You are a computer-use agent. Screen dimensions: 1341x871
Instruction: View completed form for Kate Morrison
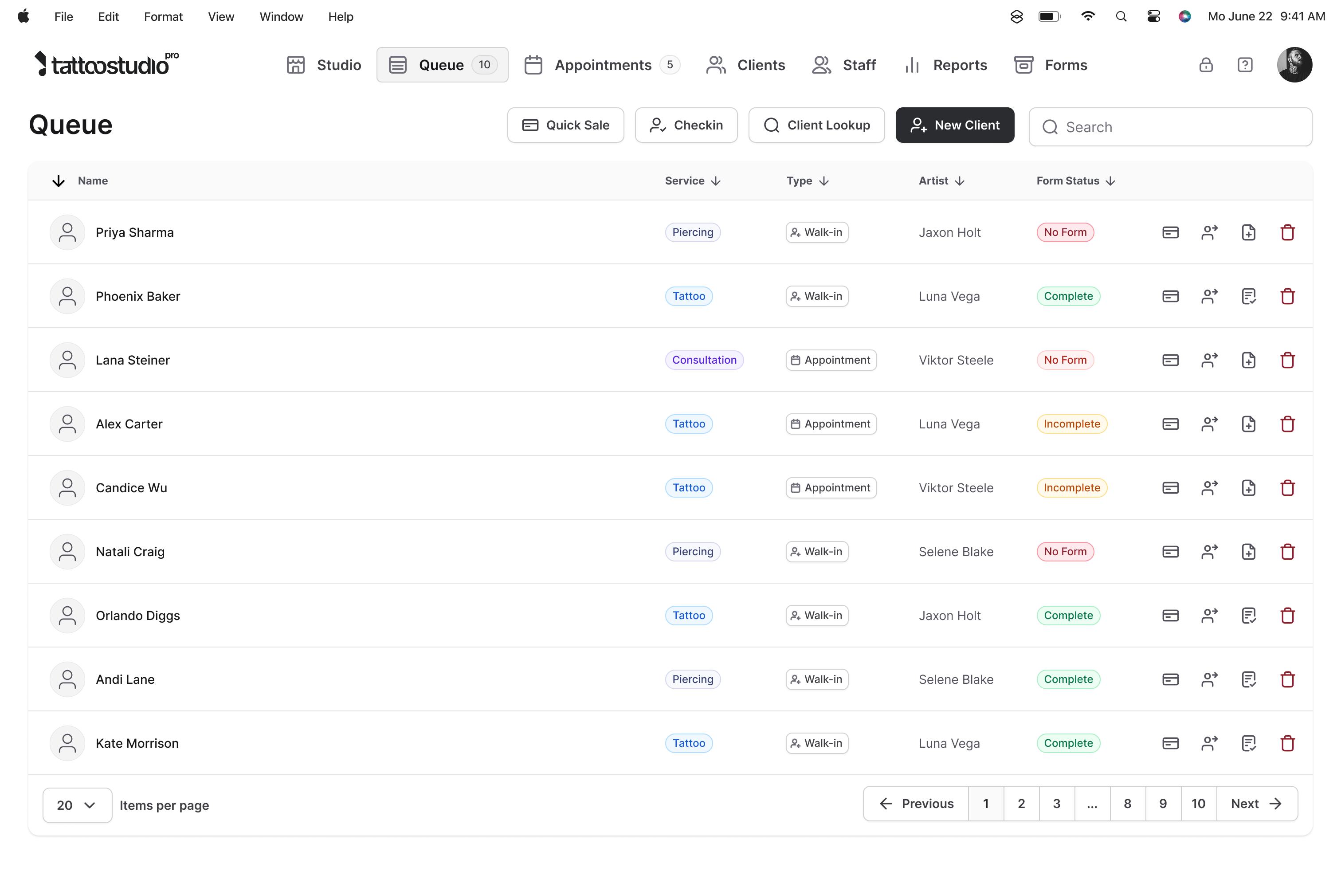[1249, 743]
